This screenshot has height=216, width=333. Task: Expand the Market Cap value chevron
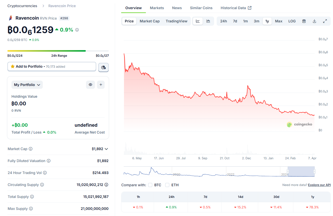point(106,149)
